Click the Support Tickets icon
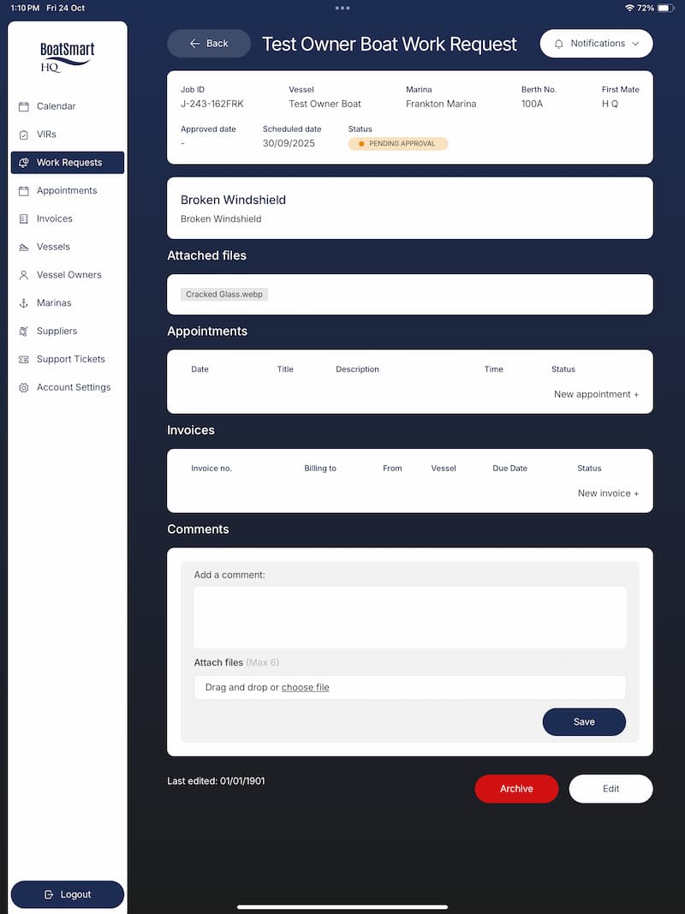Viewport: 685px width, 914px height. 24,360
